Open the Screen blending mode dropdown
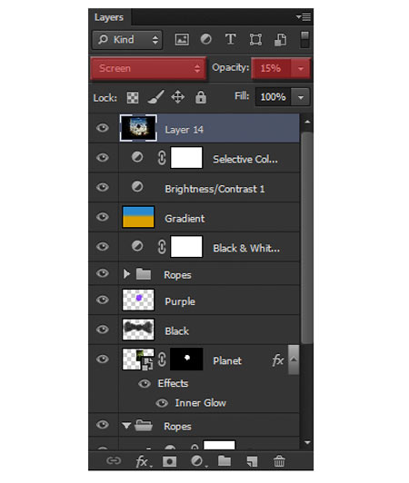The width and height of the screenshot is (409, 483). pos(148,68)
